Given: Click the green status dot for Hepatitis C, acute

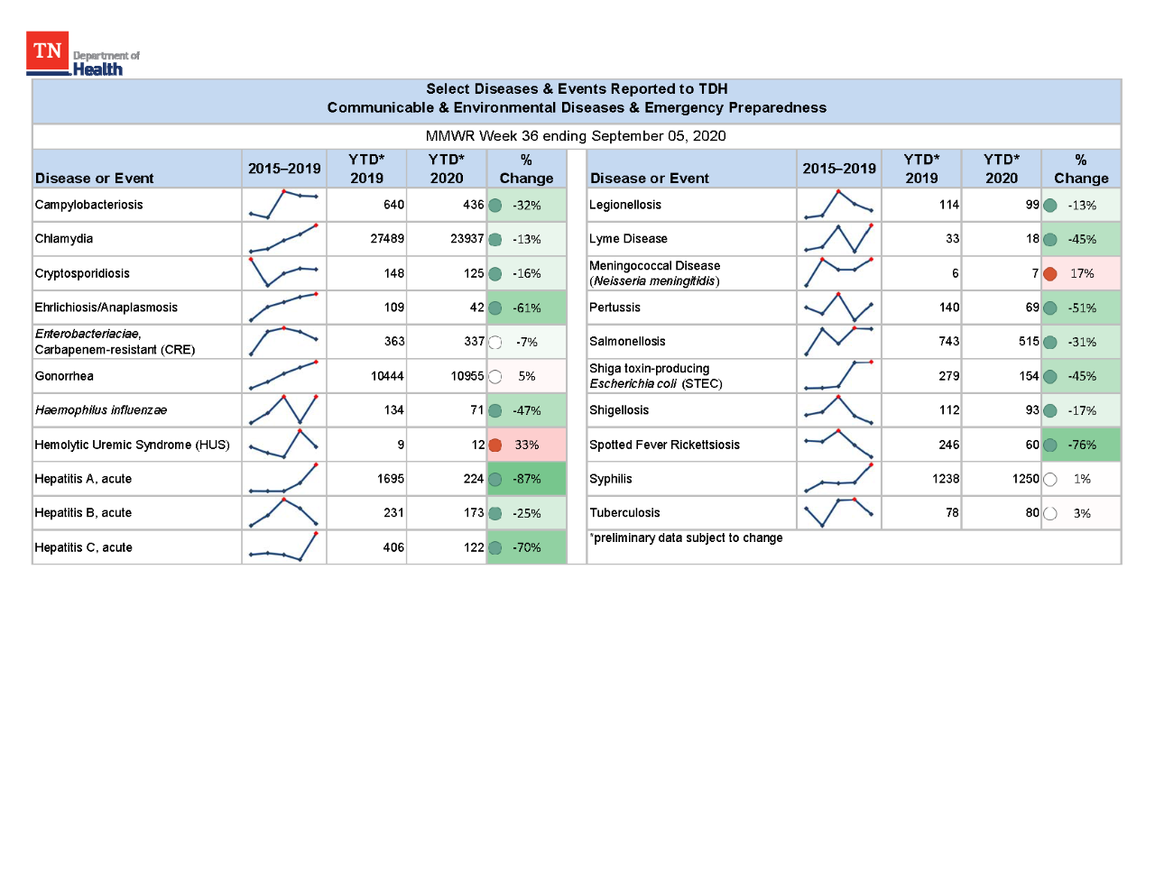Looking at the screenshot, I should [x=495, y=548].
